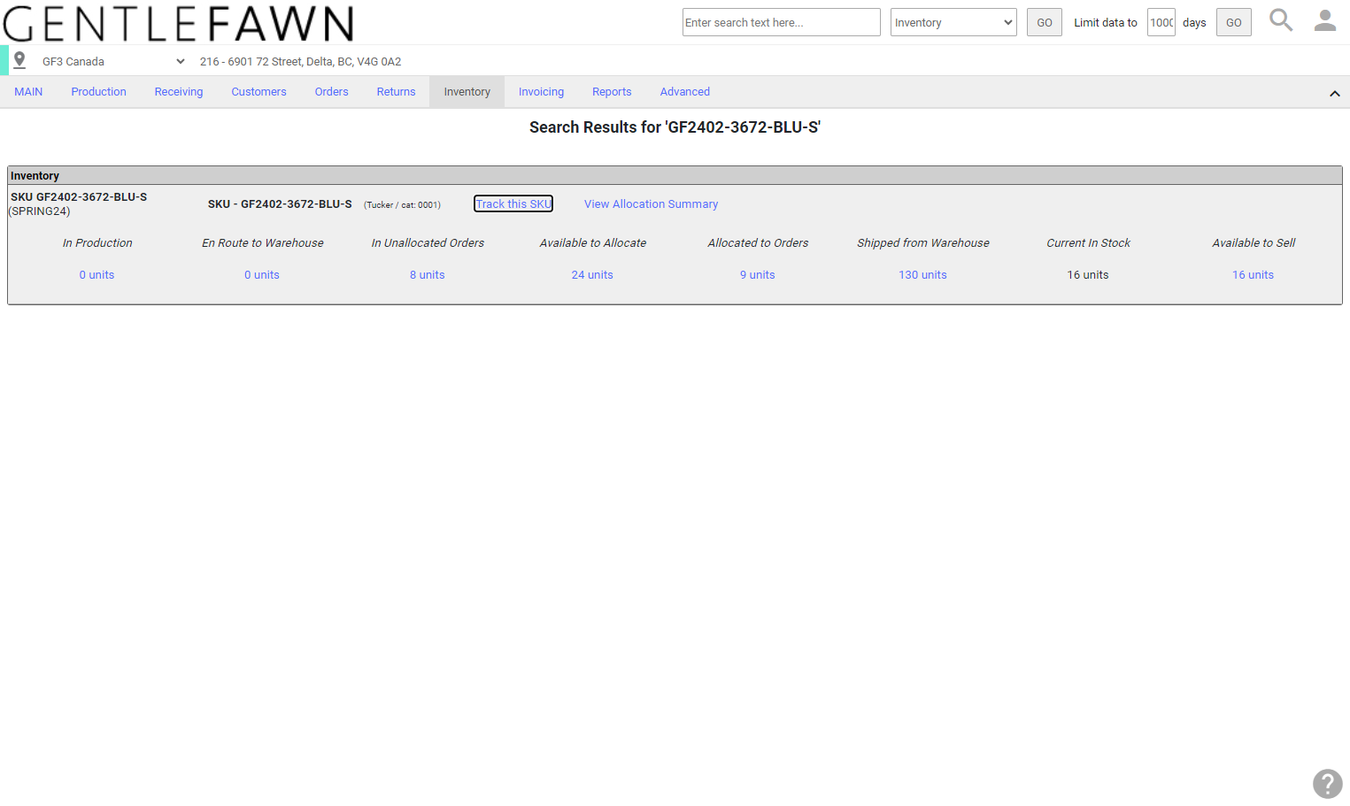This screenshot has width=1350, height=806.
Task: Click the GO button beside the search dropdown
Action: [1045, 22]
